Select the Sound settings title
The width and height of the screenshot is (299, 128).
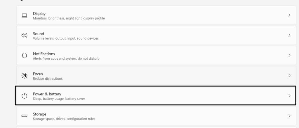39,33
